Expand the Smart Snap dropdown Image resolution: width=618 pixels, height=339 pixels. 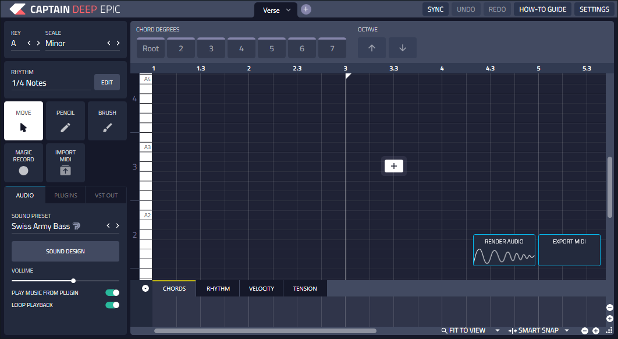pos(567,330)
